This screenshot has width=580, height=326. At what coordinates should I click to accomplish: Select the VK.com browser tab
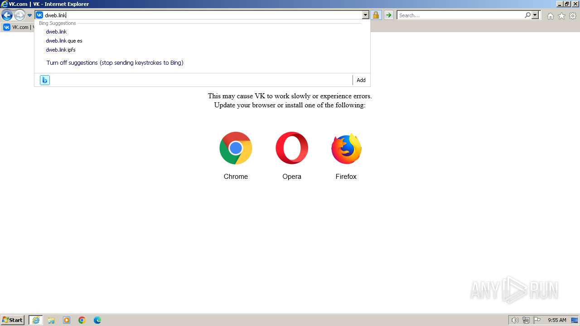click(18, 27)
